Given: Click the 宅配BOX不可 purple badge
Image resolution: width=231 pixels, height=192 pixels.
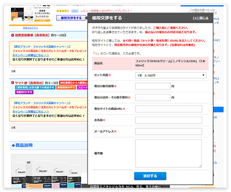Looking at the screenshot, I should tap(24, 92).
